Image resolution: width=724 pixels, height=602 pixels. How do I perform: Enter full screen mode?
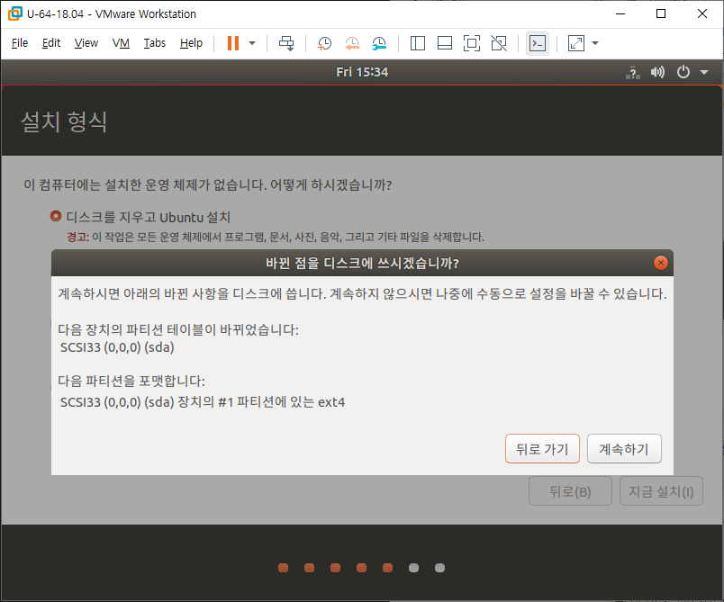coord(472,43)
